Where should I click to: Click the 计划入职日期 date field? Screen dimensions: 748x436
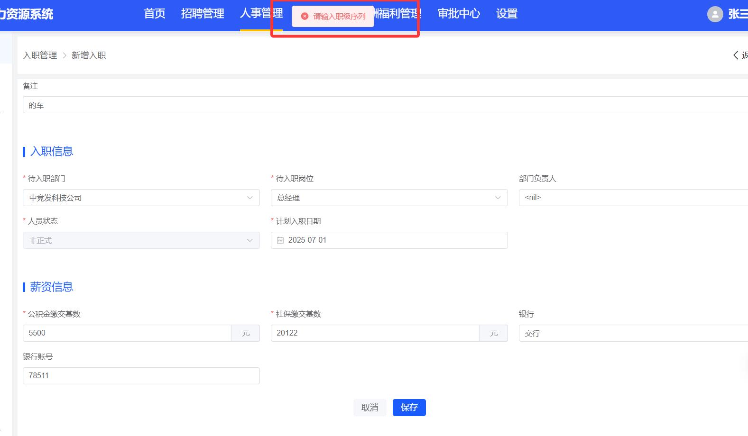coord(389,240)
